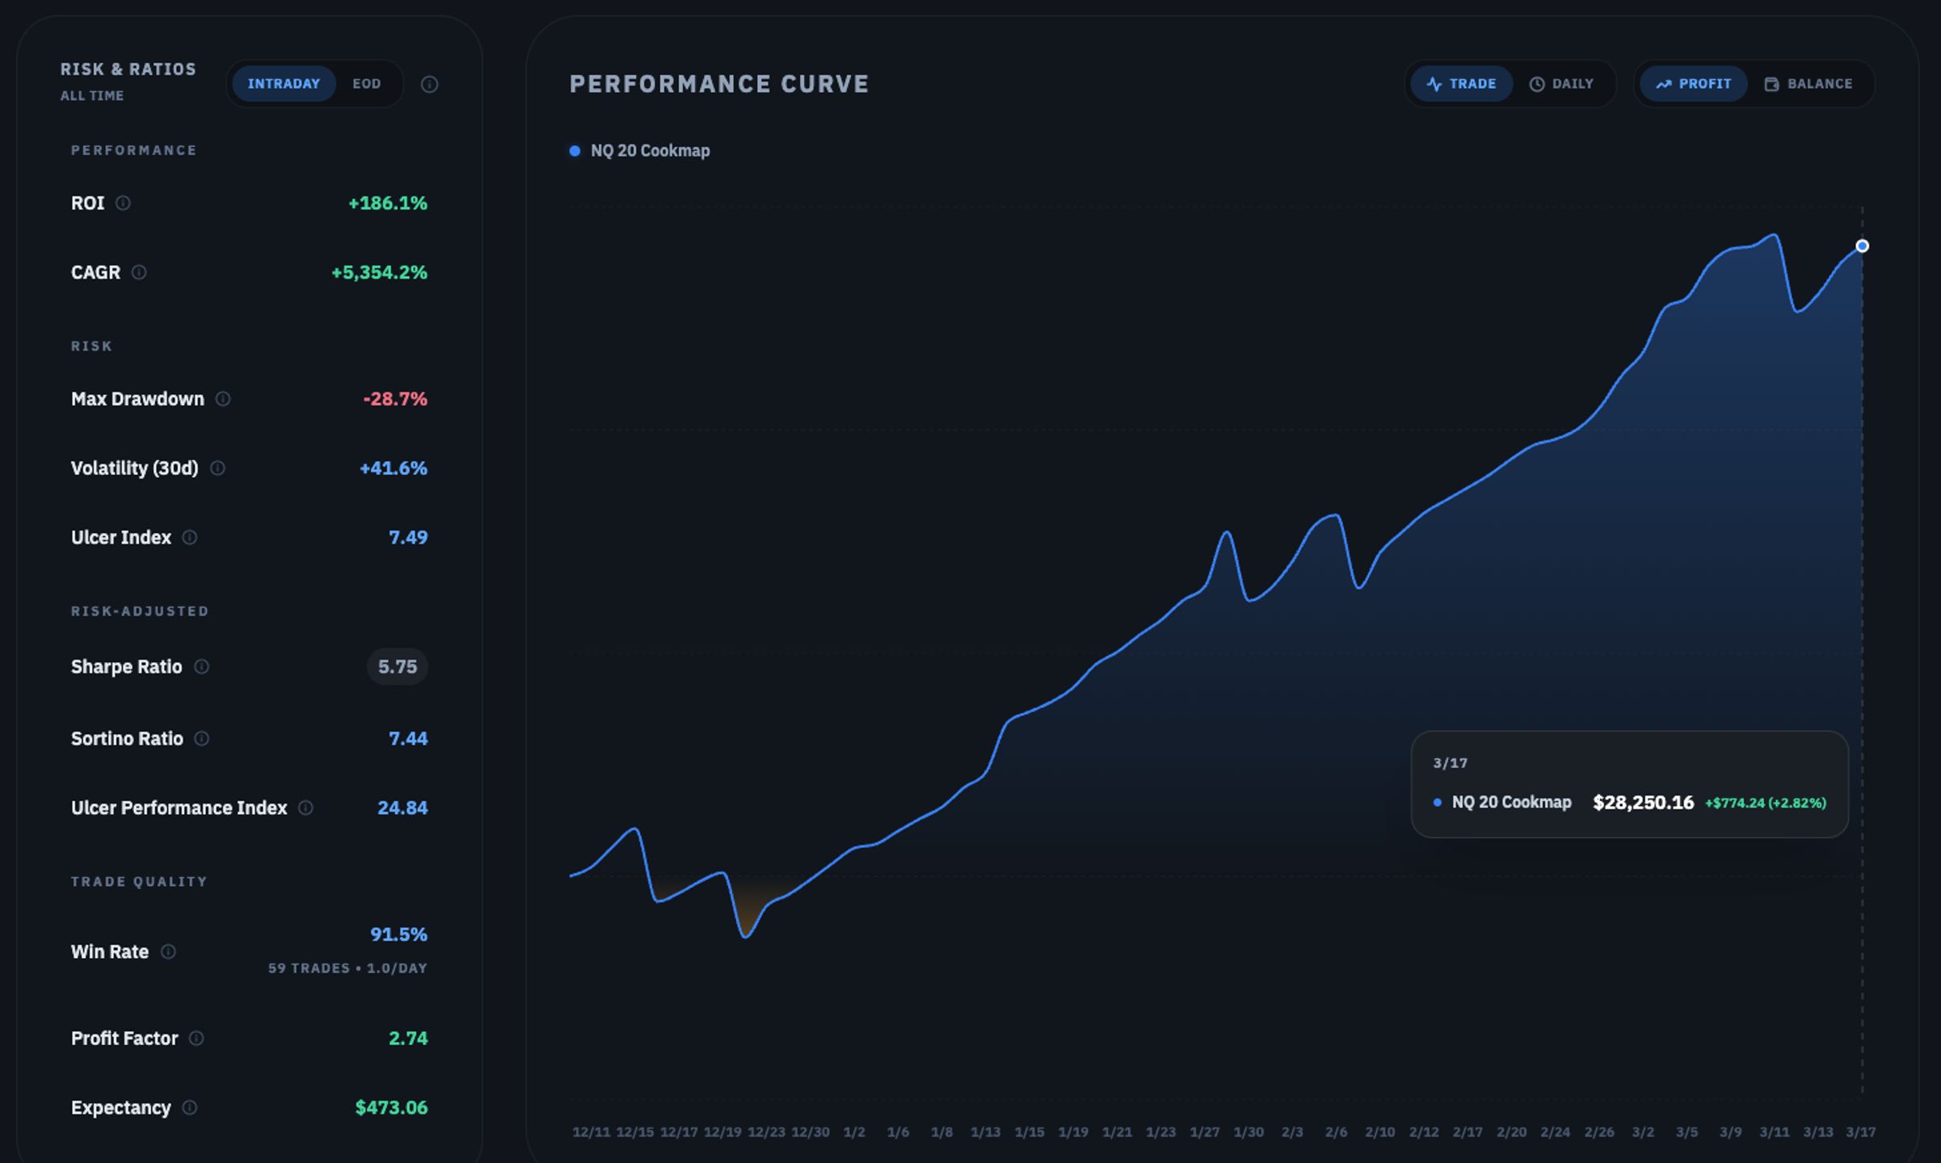Click the Volatility value +41.6%
Image resolution: width=1941 pixels, height=1163 pixels.
pyautogui.click(x=394, y=468)
